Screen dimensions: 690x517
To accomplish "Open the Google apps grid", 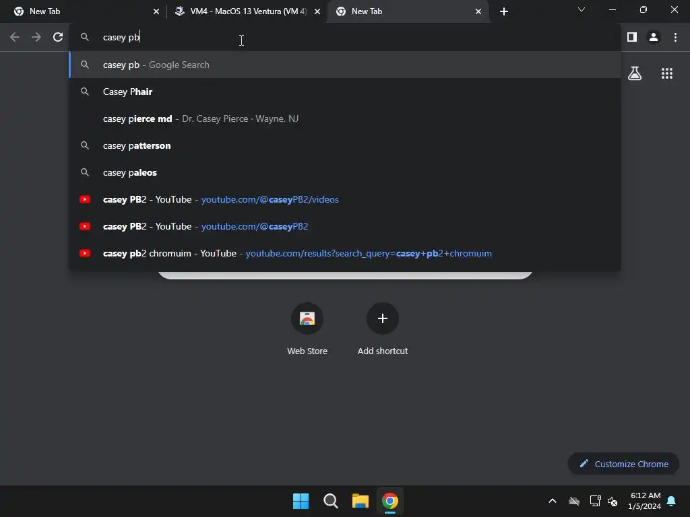I will click(x=667, y=73).
